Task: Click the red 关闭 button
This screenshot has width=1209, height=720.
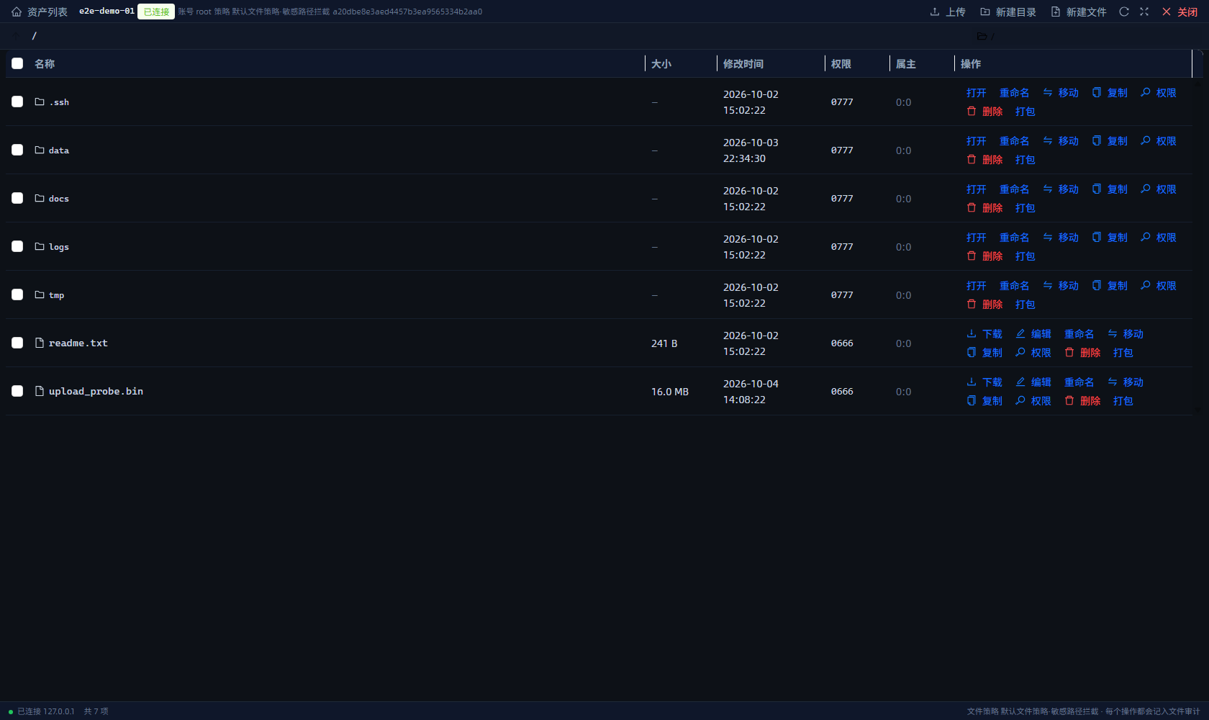Action: (x=1180, y=12)
